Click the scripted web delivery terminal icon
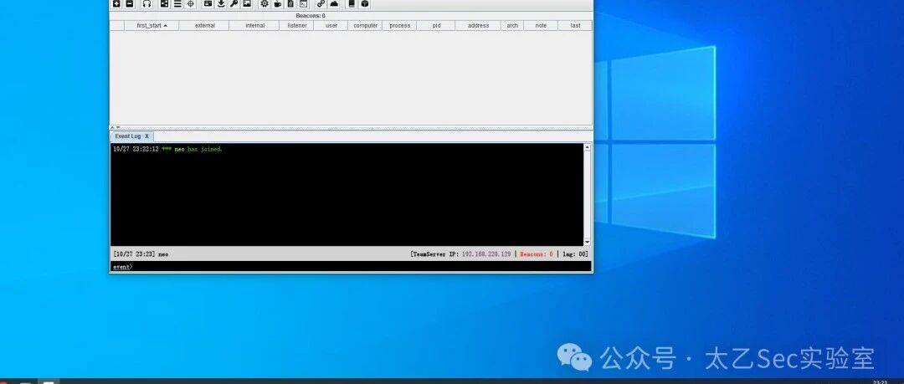The width and height of the screenshot is (904, 384). click(303, 4)
